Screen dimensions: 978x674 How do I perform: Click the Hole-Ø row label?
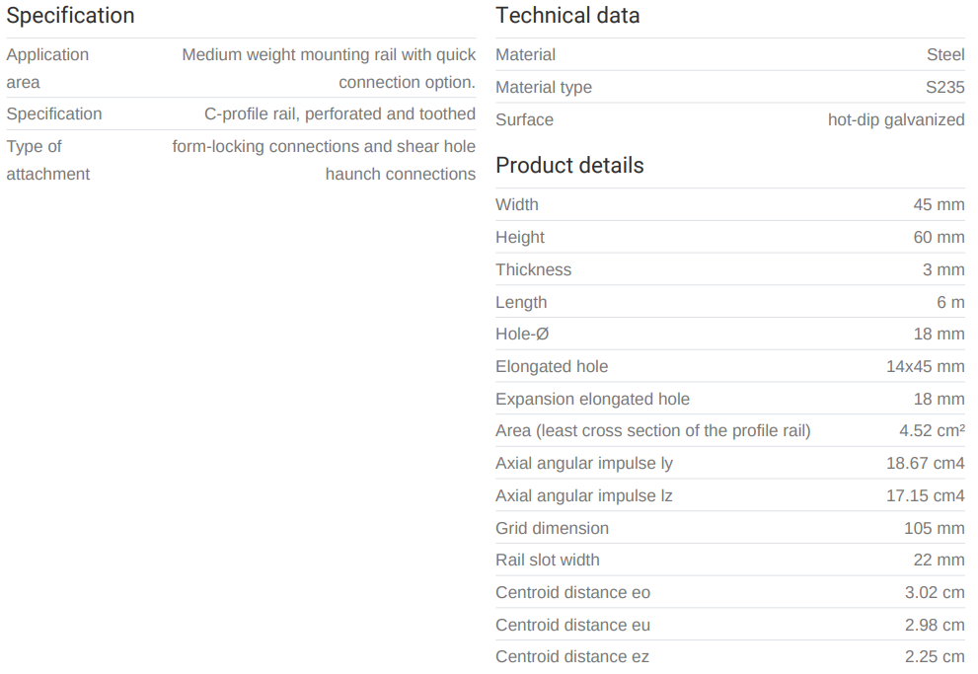[522, 335]
